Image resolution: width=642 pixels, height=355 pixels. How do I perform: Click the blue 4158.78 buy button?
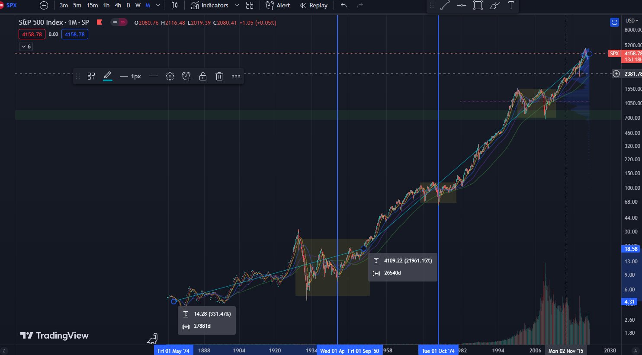[x=75, y=34]
